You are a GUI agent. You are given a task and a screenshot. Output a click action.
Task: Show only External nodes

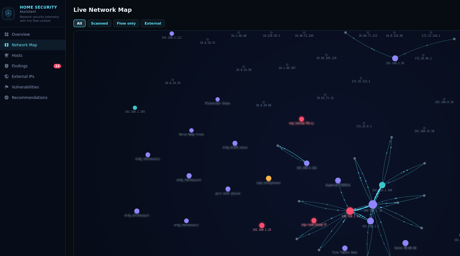click(x=153, y=23)
